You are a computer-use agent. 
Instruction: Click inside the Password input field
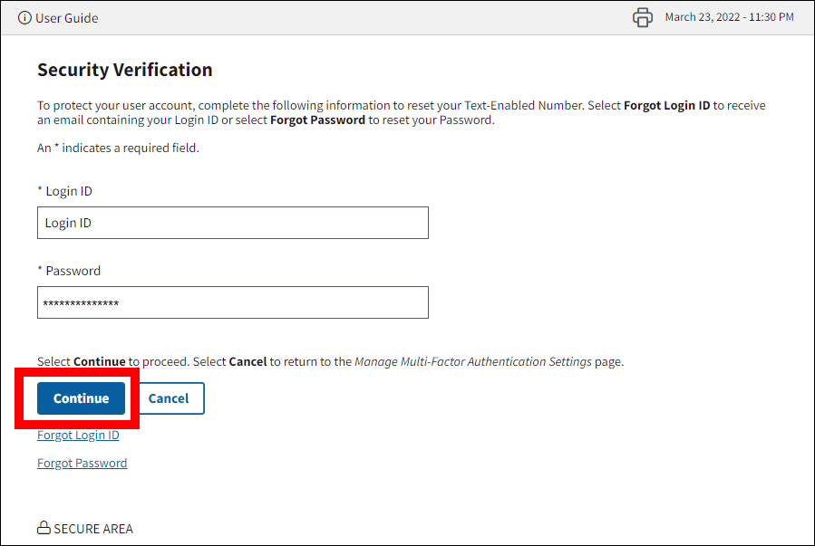pyautogui.click(x=232, y=302)
